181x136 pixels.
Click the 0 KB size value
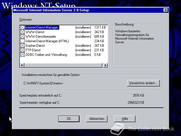tap(97, 55)
